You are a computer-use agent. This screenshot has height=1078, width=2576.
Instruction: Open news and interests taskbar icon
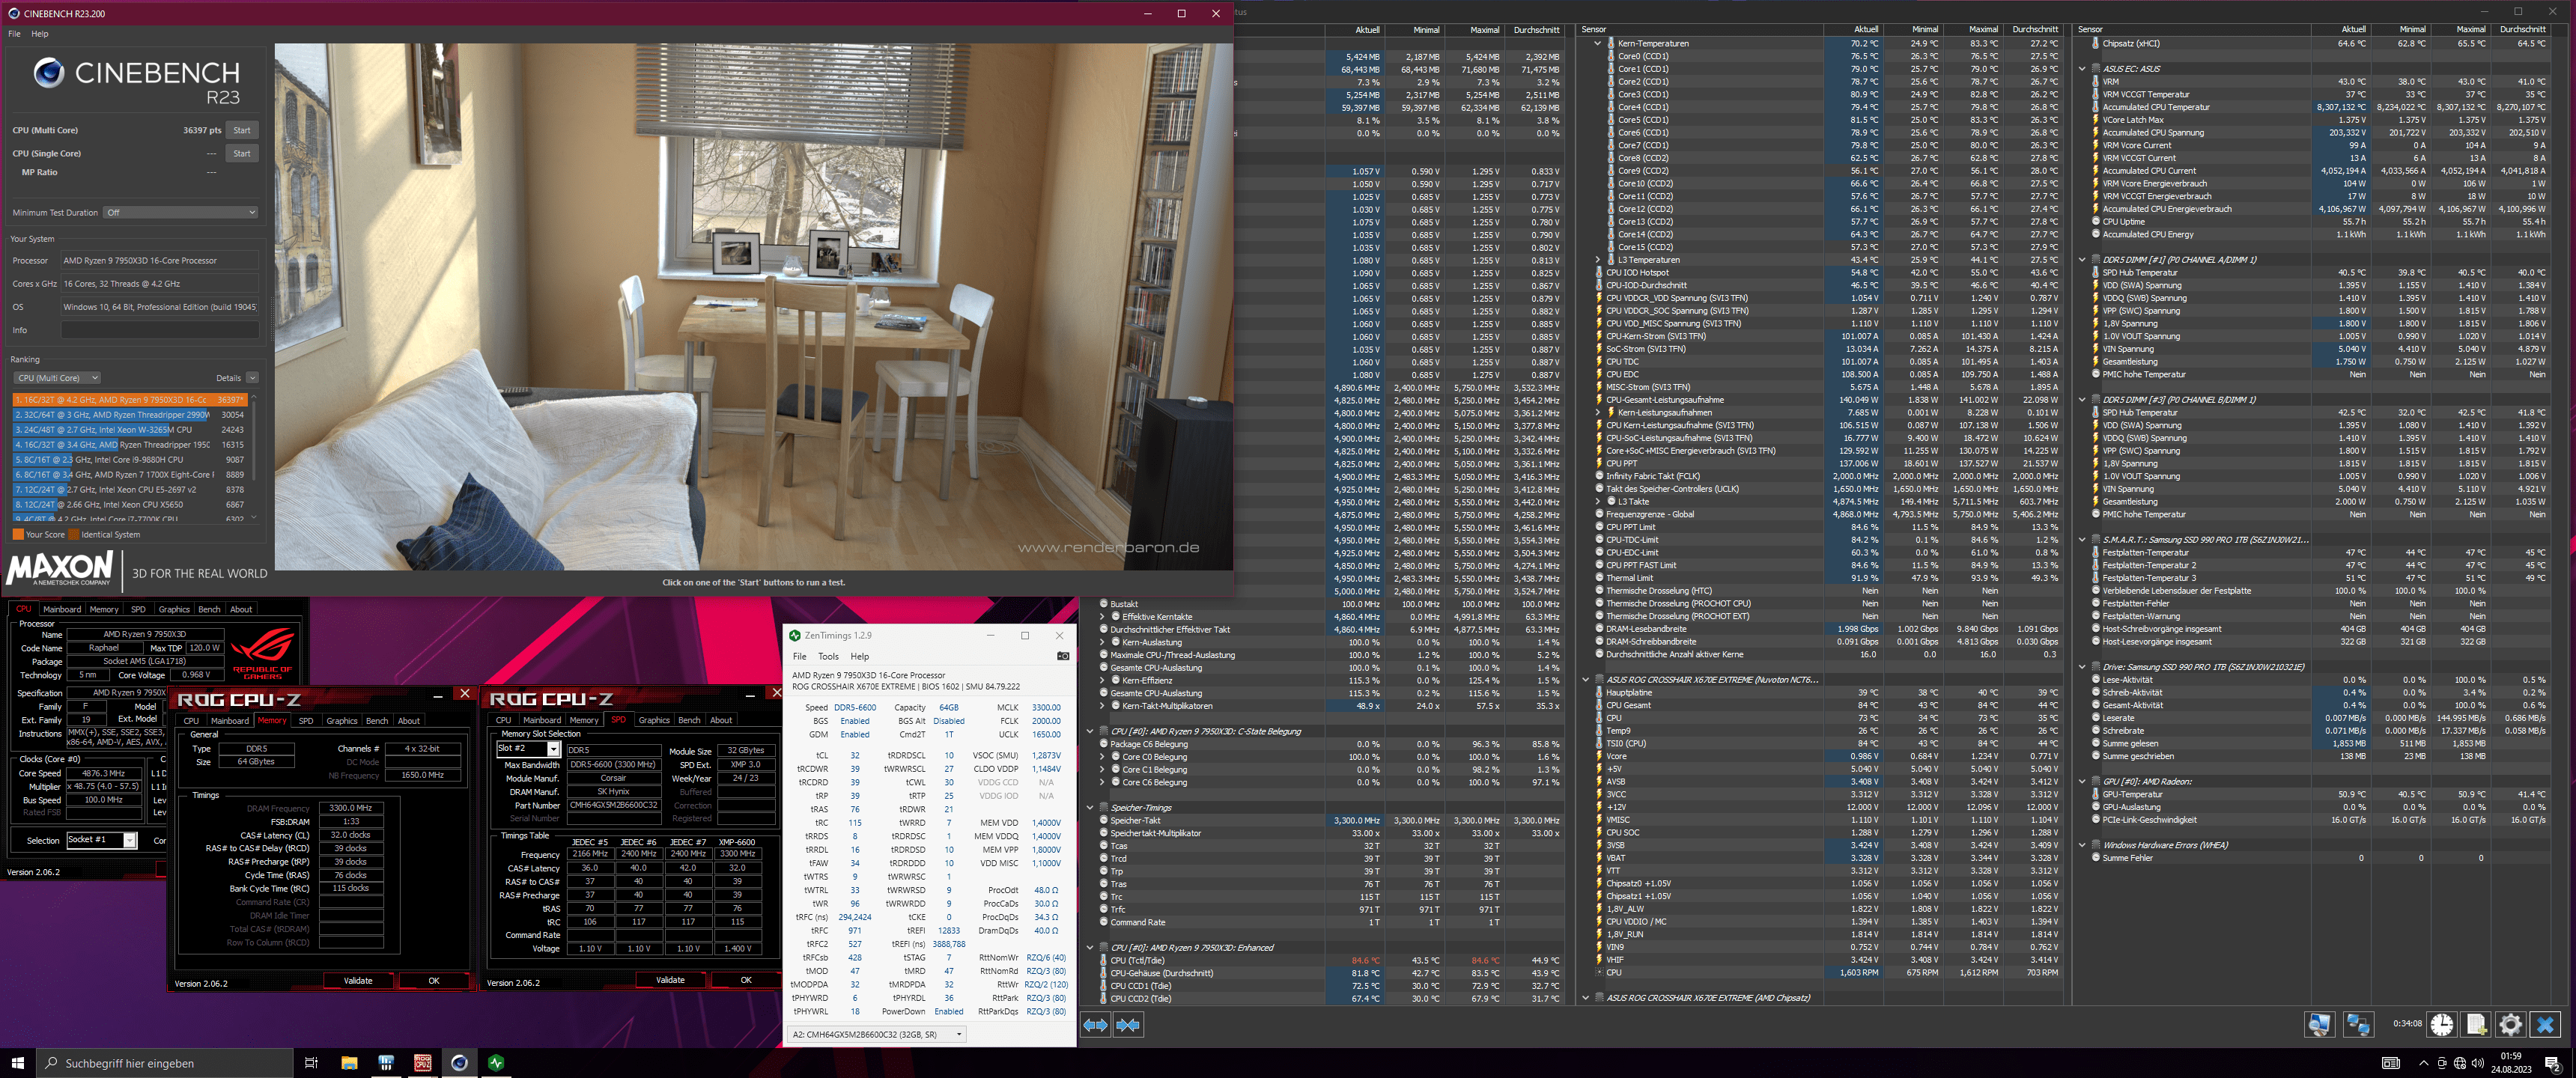pos(2390,1063)
